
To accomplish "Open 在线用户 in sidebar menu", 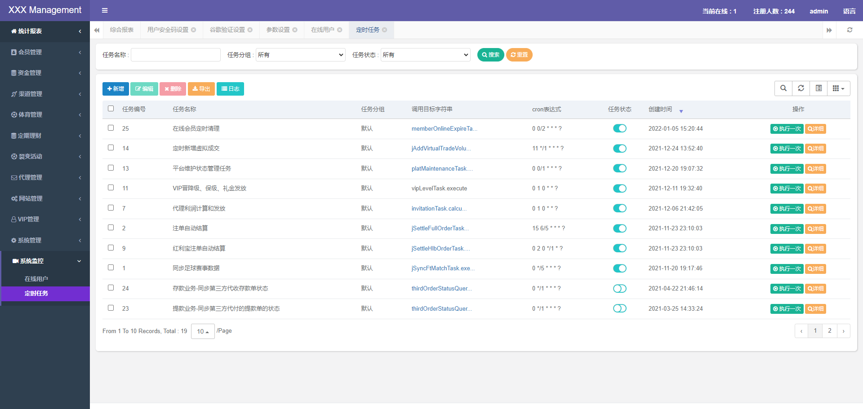I will (36, 279).
